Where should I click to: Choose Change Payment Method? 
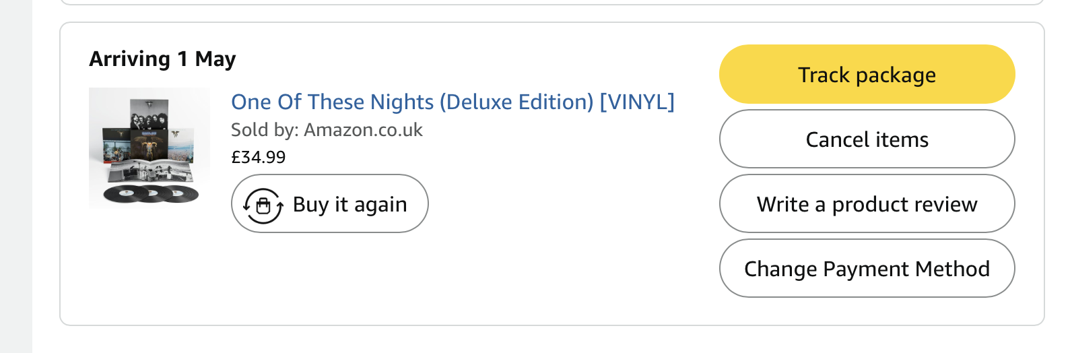point(867,269)
